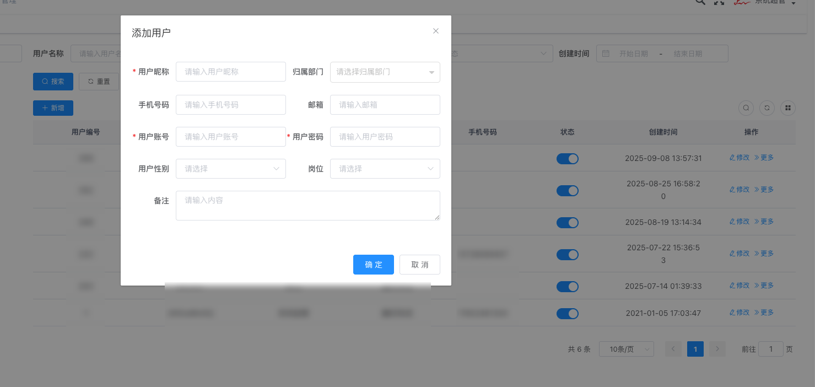Viewport: 815px width, 387px height.
Task: Open the column visibility grid icon
Action: point(788,108)
